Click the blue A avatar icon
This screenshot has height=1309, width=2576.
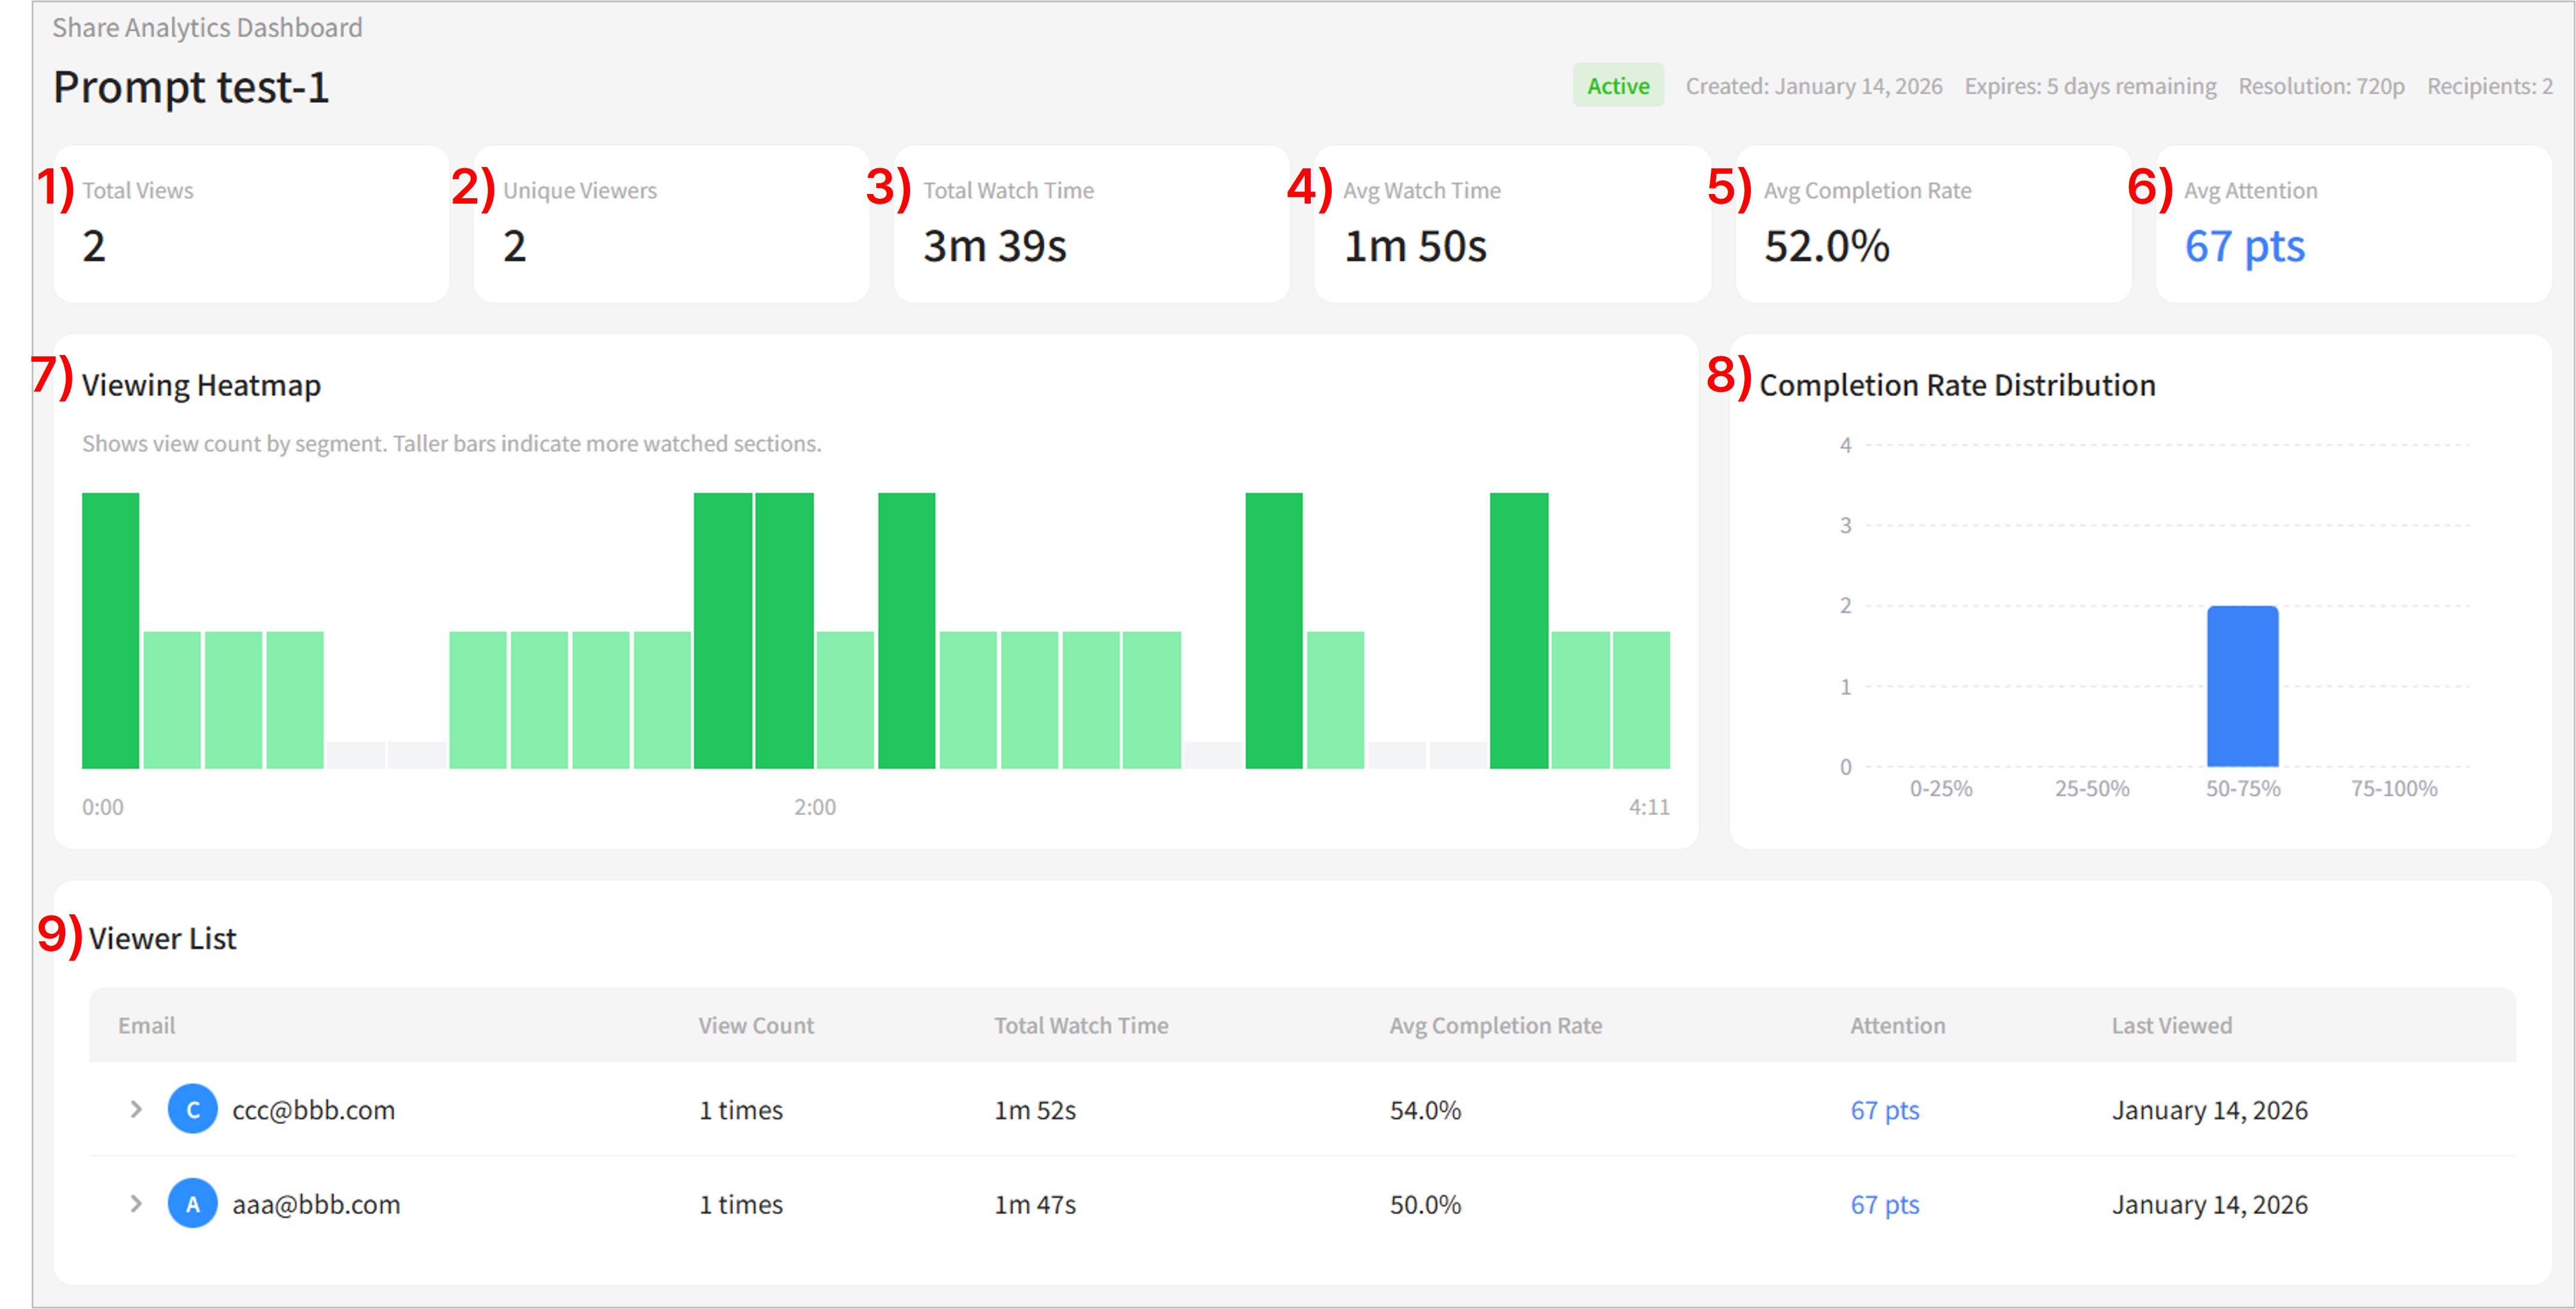point(193,1203)
